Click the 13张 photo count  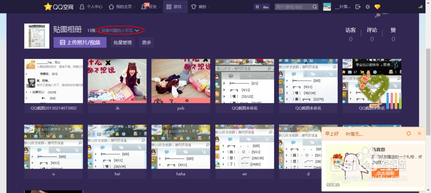[91, 31]
